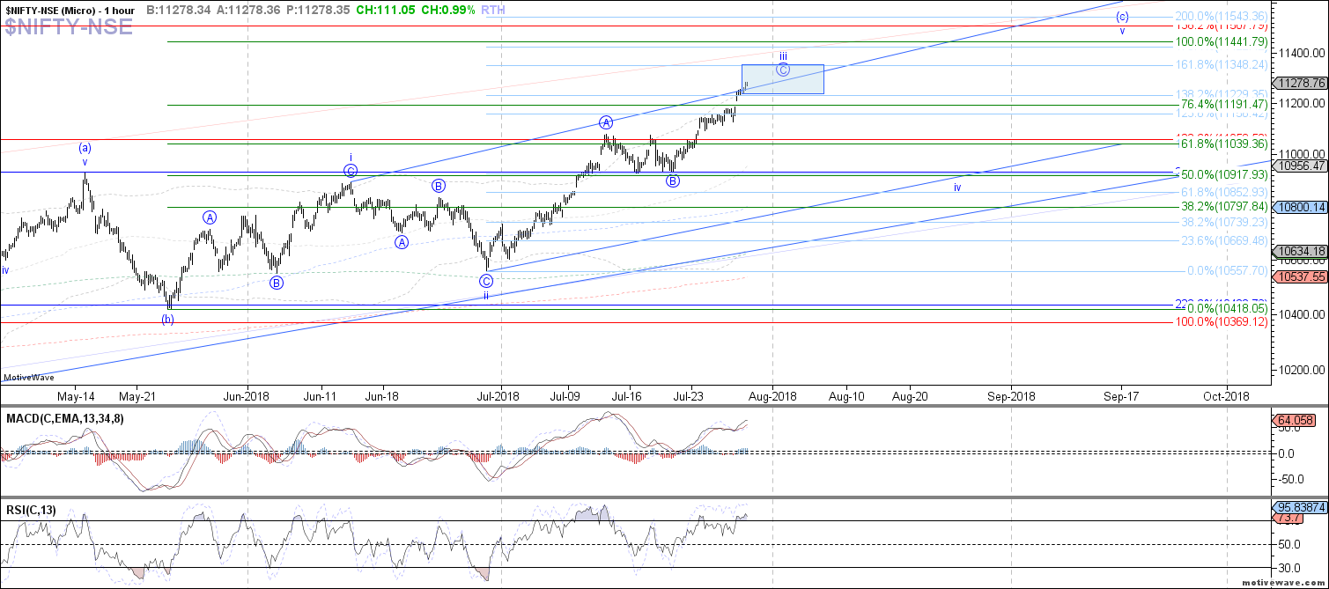Click the Oct-2018 date axis label
Screen dimensions: 1329x589
[1226, 396]
